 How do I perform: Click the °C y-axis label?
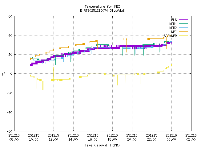coord(3,74)
